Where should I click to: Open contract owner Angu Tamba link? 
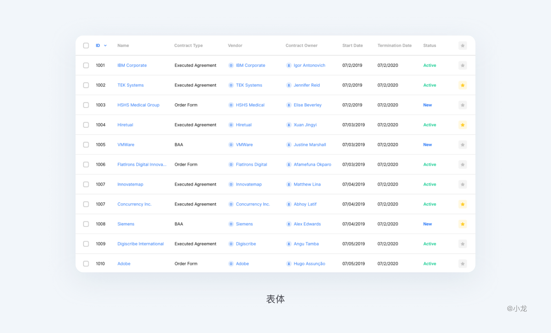[306, 244]
